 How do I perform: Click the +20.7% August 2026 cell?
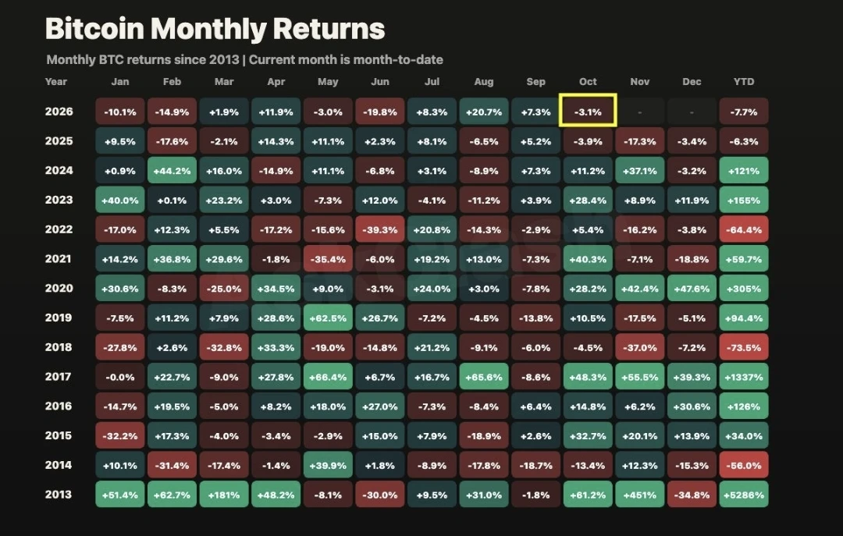(484, 112)
